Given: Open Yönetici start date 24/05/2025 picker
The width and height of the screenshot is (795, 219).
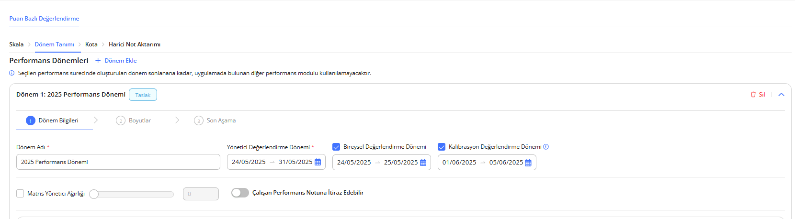Looking at the screenshot, I should point(249,162).
